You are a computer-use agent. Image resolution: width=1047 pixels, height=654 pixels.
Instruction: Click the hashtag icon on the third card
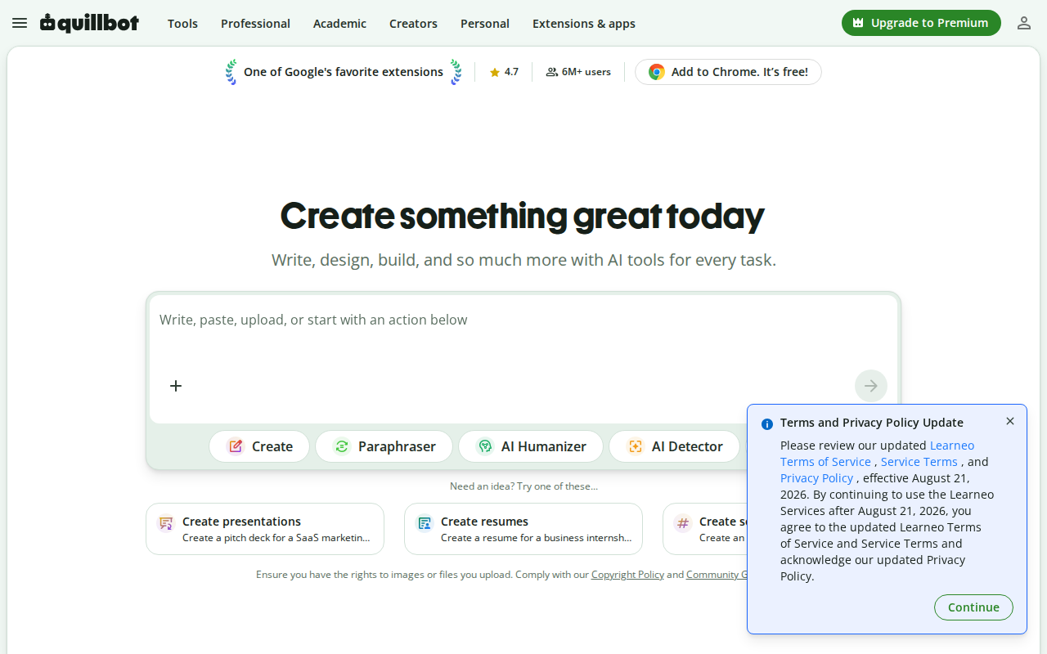[x=683, y=522]
